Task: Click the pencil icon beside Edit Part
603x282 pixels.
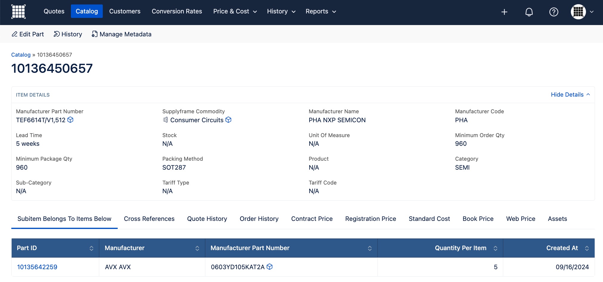Action: (x=14, y=34)
